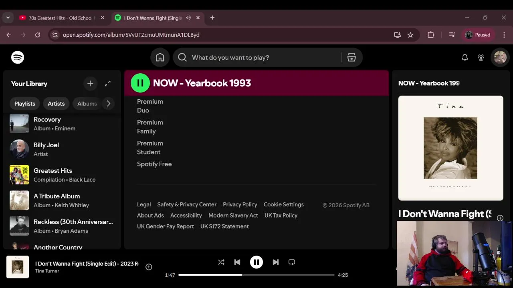
Task: Click the Tina Turner album cover art
Action: [x=451, y=148]
